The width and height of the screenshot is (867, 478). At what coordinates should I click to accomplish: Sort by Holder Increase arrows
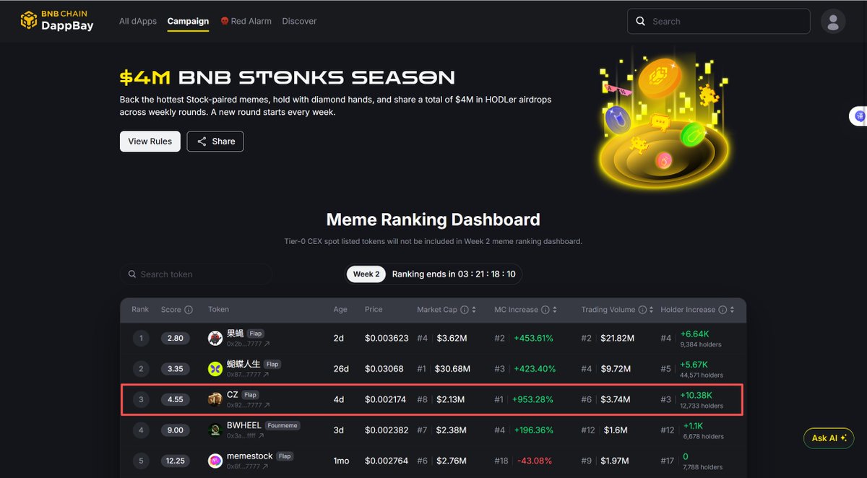732,310
